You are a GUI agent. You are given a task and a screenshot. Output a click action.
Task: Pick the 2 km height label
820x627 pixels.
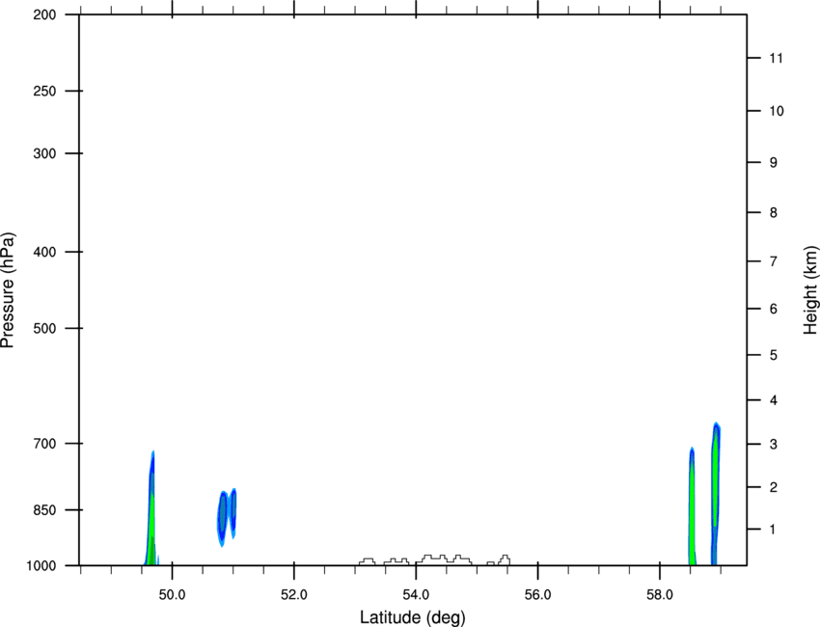click(773, 487)
